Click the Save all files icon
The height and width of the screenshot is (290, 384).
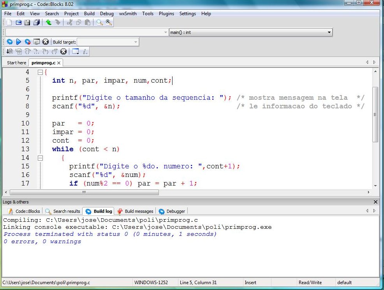click(x=36, y=23)
